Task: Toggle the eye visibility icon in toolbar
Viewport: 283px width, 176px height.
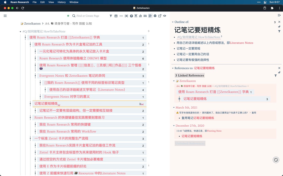Action: click(x=164, y=16)
